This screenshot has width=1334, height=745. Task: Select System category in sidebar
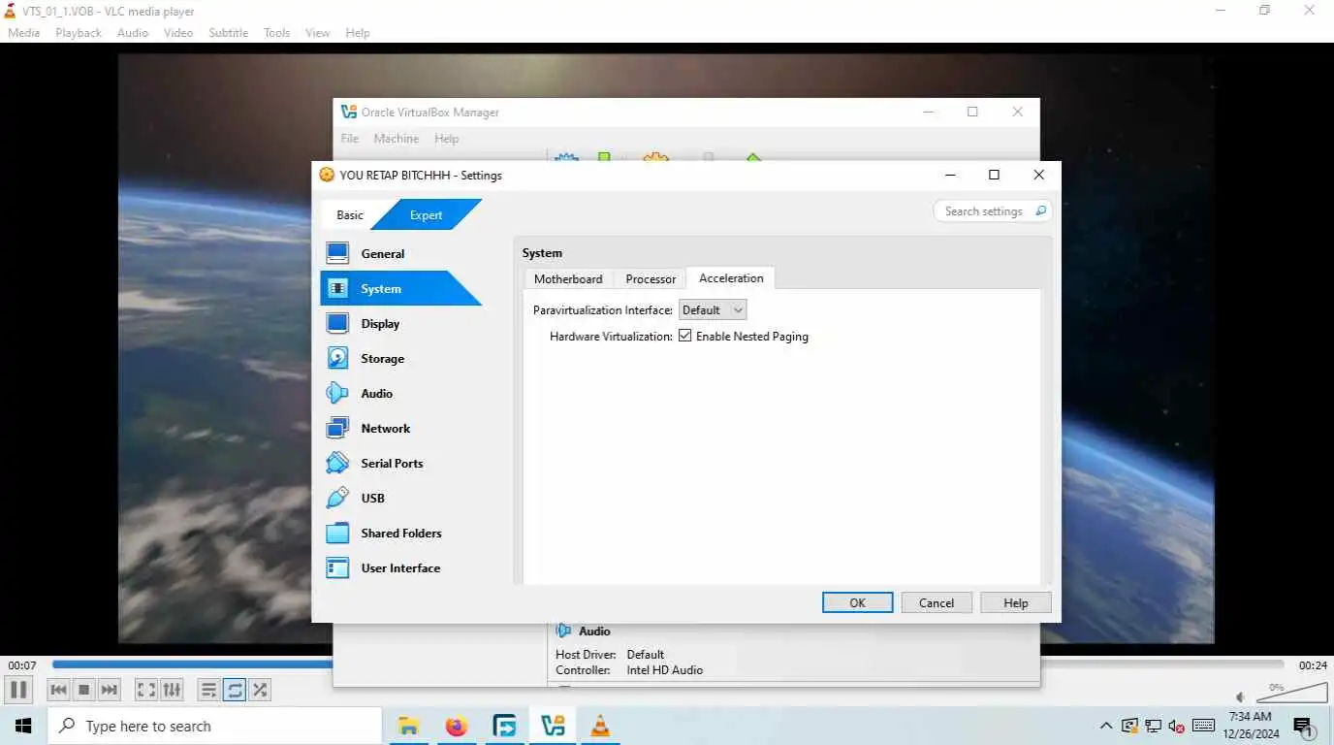[x=401, y=289]
